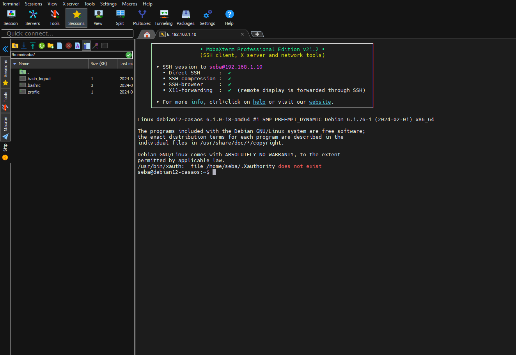Collapse the sidebar with double chevron
This screenshot has height=355, width=516.
pos(5,49)
